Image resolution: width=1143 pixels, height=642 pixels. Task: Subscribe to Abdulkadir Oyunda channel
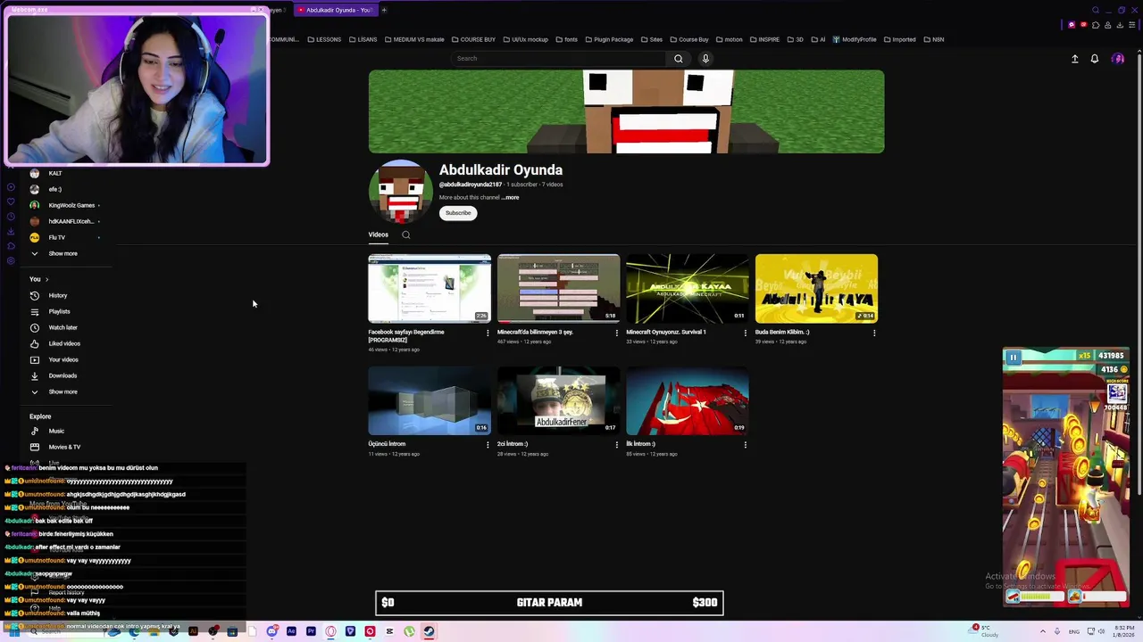(x=458, y=213)
